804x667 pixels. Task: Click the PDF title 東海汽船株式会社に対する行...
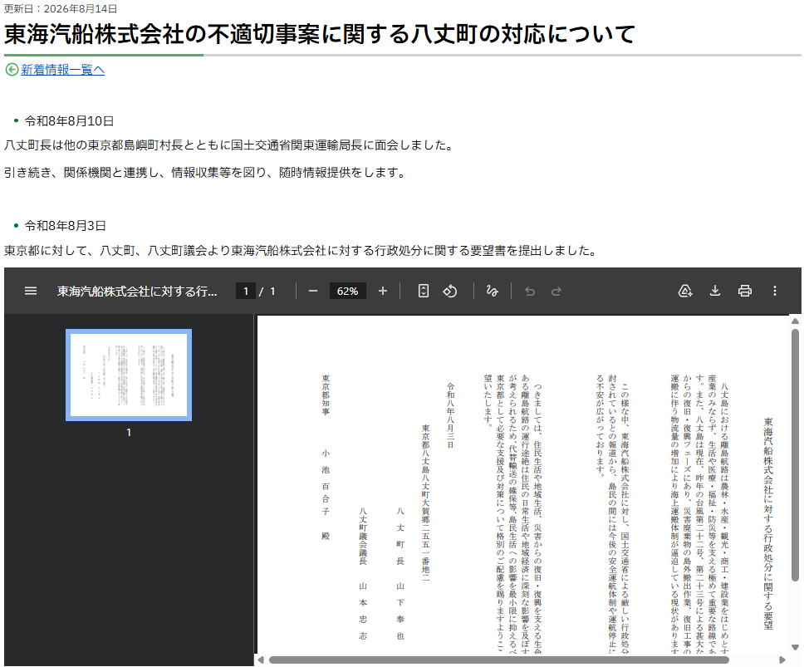pos(137,292)
